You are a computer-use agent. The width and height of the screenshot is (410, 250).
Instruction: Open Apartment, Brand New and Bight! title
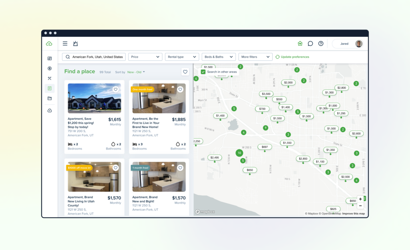[145, 199]
